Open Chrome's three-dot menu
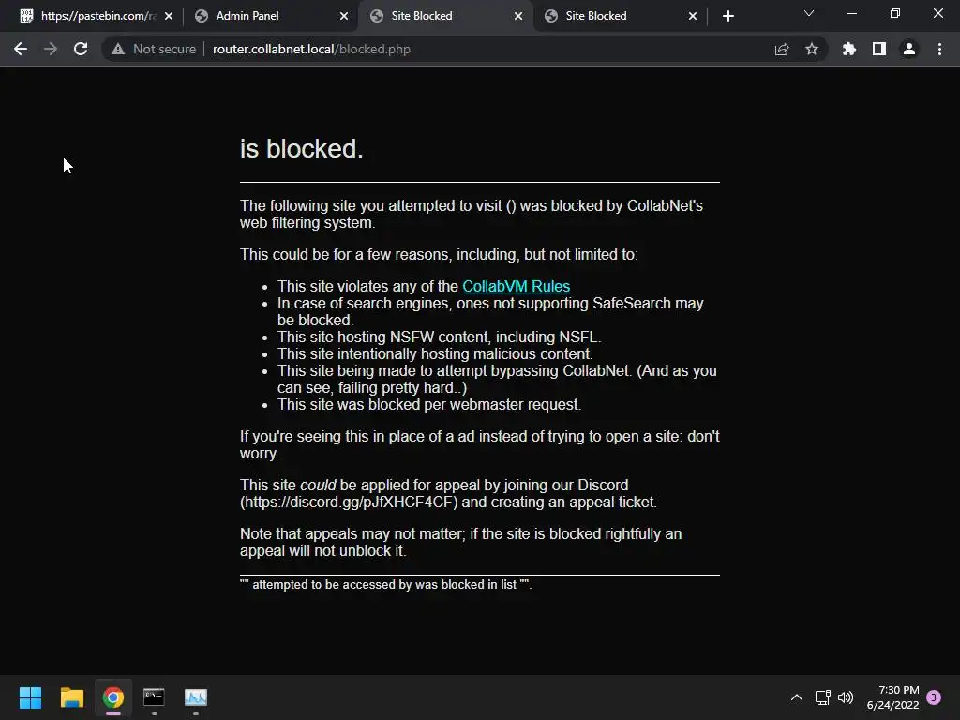The width and height of the screenshot is (960, 720). tap(939, 49)
